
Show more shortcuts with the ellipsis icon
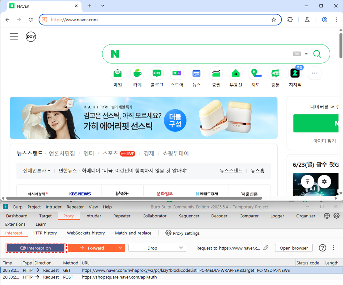pyautogui.click(x=315, y=73)
